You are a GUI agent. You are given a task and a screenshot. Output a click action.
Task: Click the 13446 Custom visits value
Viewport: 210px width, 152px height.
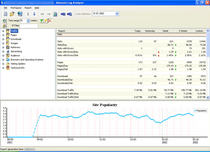(202, 41)
